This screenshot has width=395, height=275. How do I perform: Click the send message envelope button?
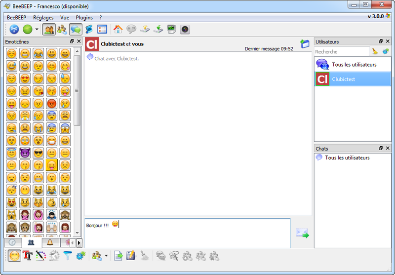tap(302, 233)
